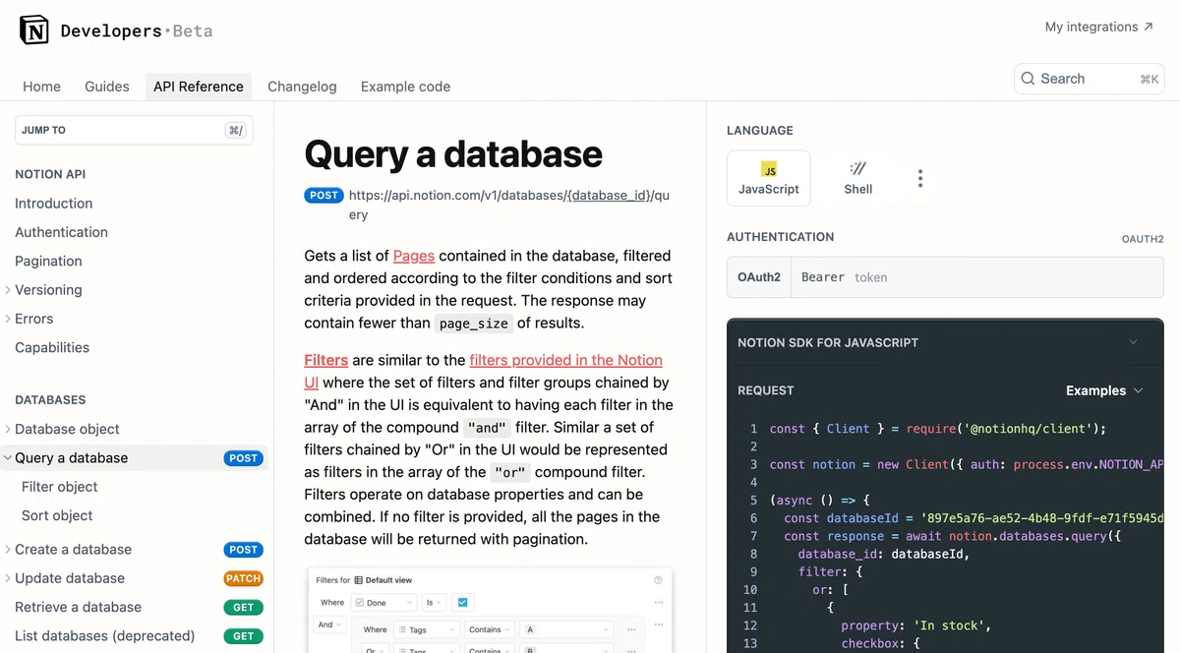Open Introduction in the sidebar
The height and width of the screenshot is (653, 1180).
click(x=54, y=204)
